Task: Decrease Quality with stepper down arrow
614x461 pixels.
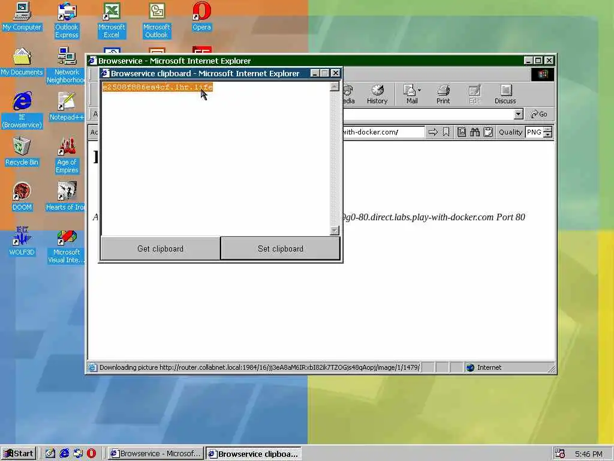Action: click(548, 135)
